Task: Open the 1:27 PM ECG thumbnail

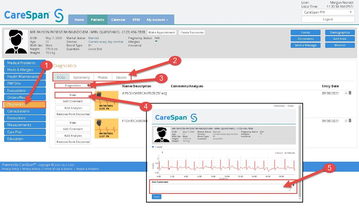Action: [106, 129]
